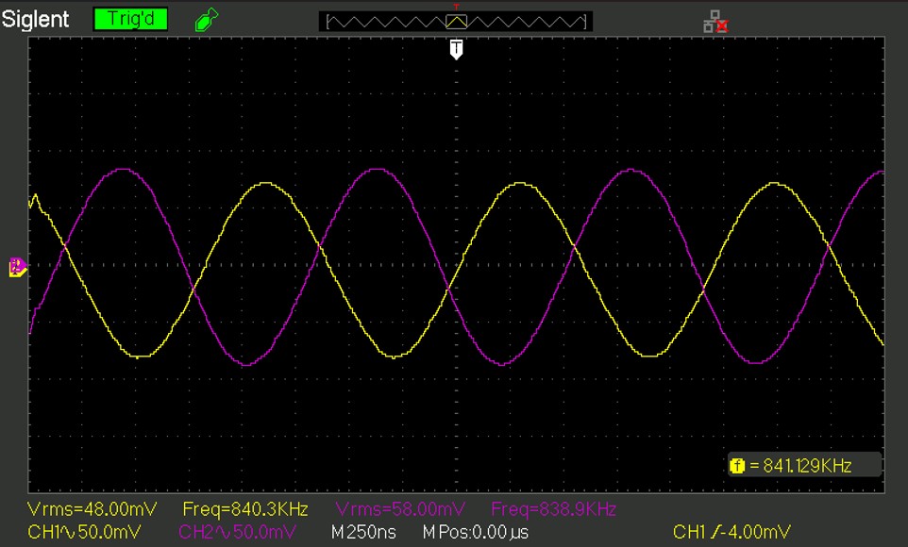
Task: Click the waveform memory overview bar
Action: 456,22
